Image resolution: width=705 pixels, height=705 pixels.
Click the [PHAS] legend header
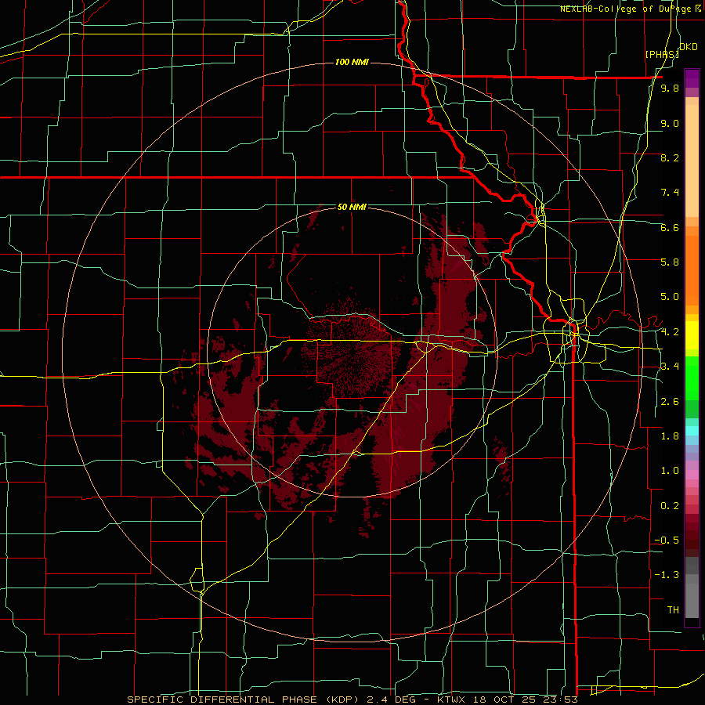(x=662, y=54)
